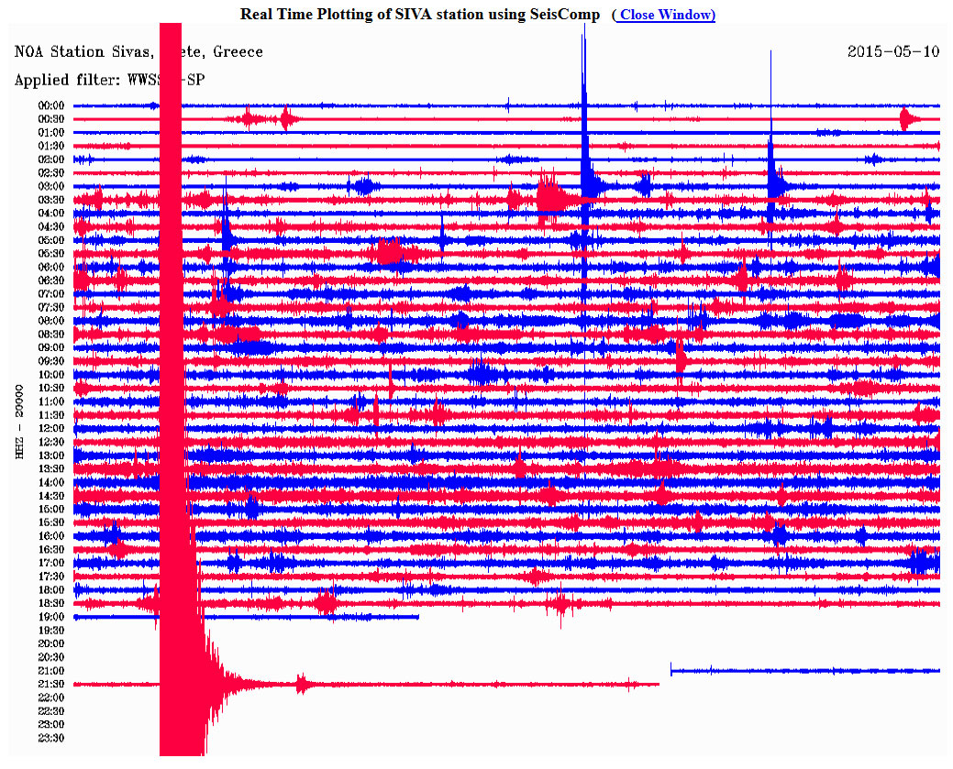Click the 00:00 time label
Screen dimensions: 953x769
(x=50, y=105)
